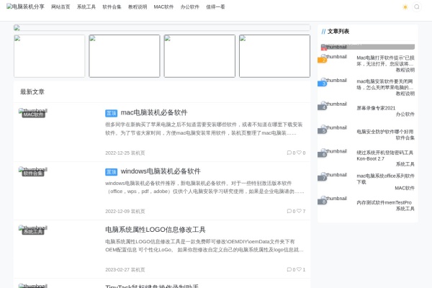Click comment icon on windows电脑装机必备软件 post
The width and height of the screenshot is (432, 288).
(289, 211)
